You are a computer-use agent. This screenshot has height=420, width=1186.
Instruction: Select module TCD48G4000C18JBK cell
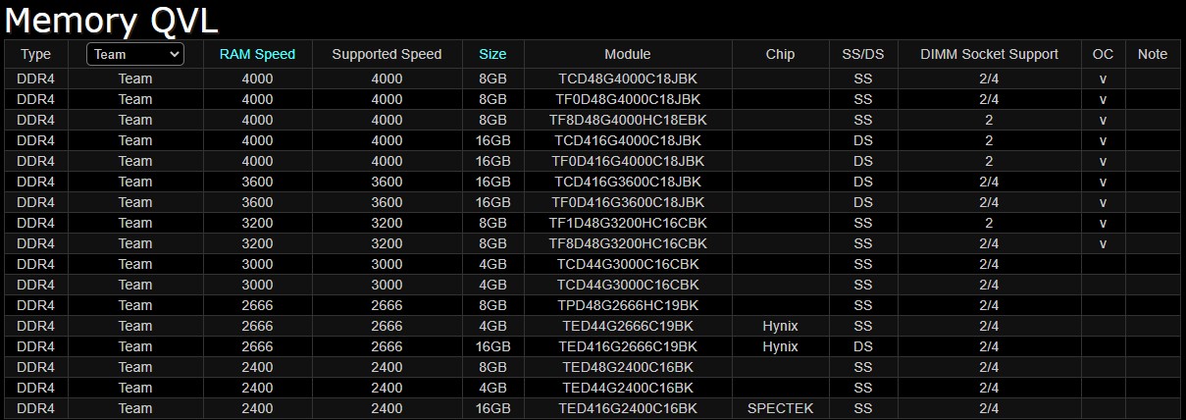pos(627,79)
